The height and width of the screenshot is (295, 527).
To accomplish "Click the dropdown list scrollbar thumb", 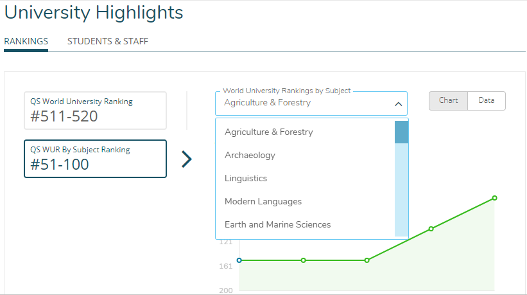I will (x=401, y=132).
